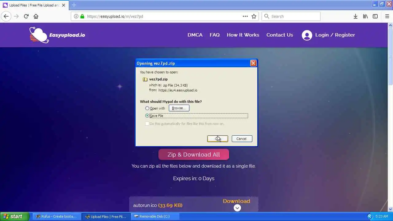The image size is (393, 221).
Task: Click the 5:23 AM taskbar clock
Action: 382,216
